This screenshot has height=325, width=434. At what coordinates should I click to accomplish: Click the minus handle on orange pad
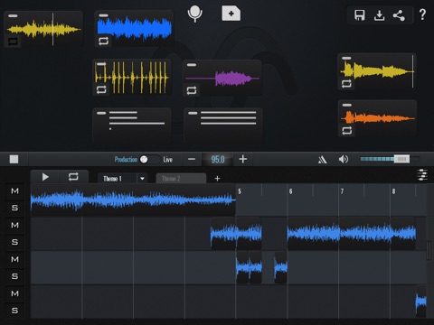click(x=347, y=105)
